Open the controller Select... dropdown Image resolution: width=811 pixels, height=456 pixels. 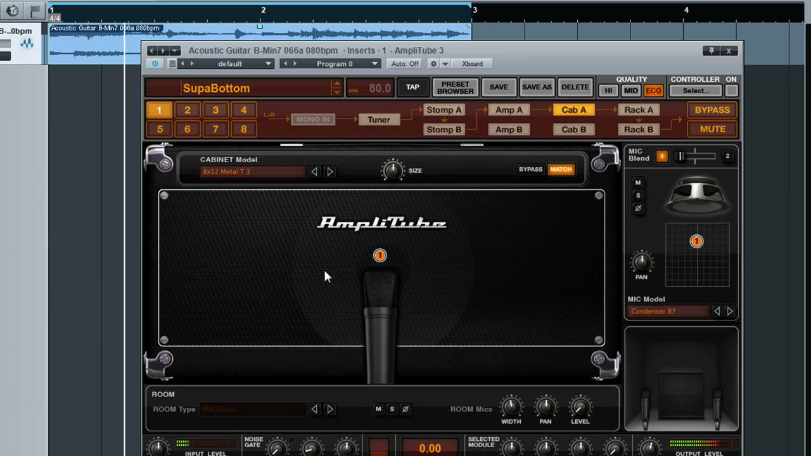click(696, 91)
